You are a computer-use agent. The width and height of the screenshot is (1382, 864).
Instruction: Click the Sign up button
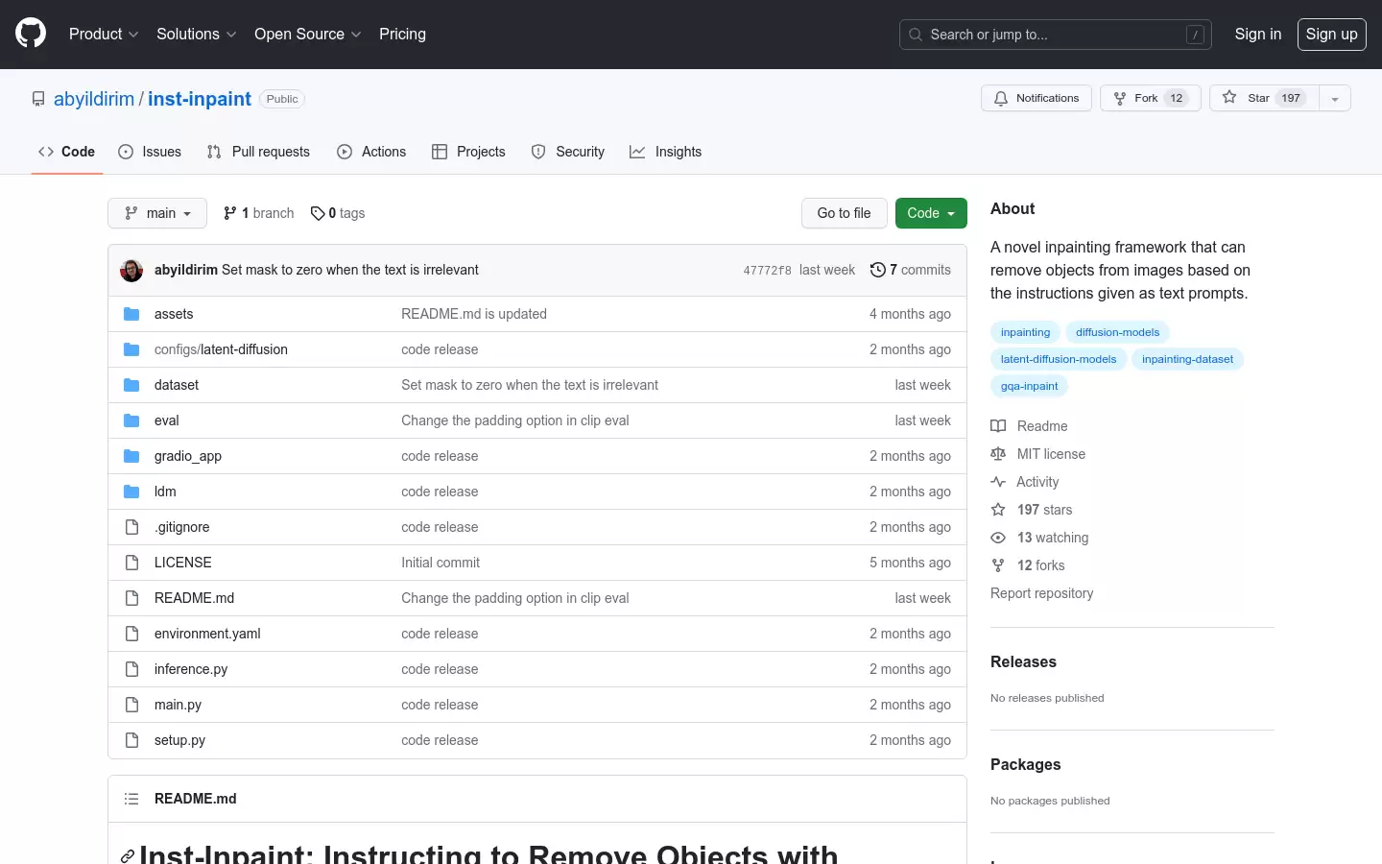point(1332,34)
